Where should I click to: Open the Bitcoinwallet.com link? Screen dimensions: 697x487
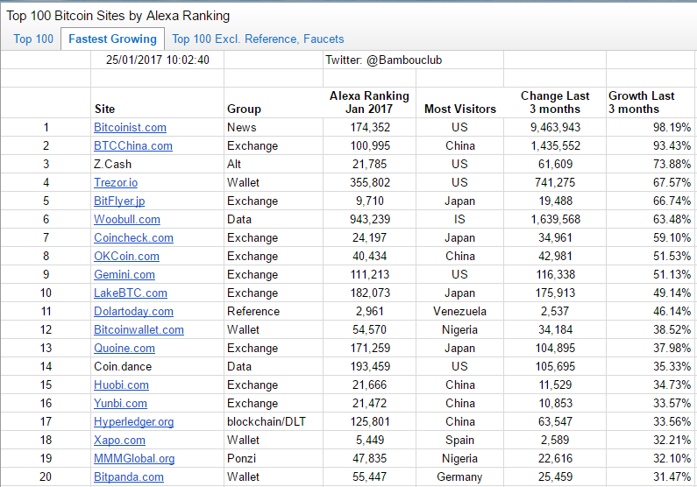[139, 330]
